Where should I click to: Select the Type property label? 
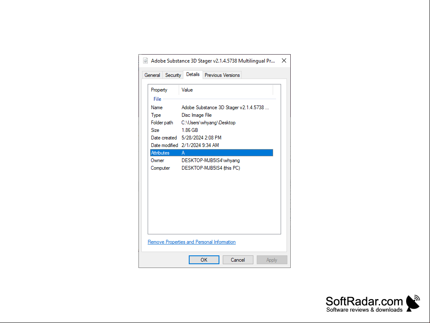[156, 115]
